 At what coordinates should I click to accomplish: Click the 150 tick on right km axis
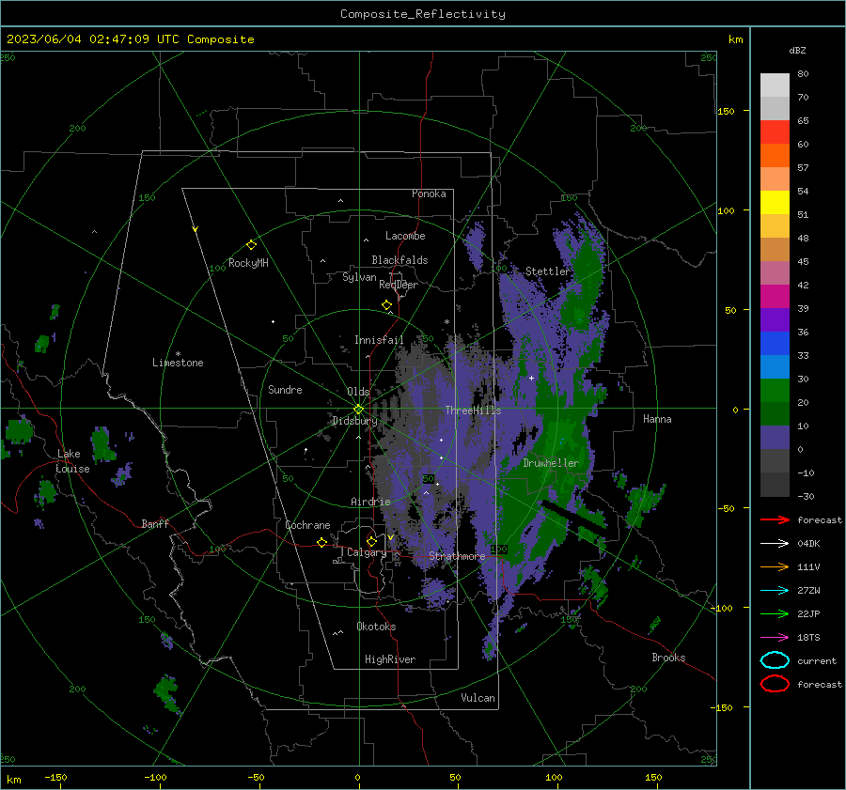pos(726,111)
